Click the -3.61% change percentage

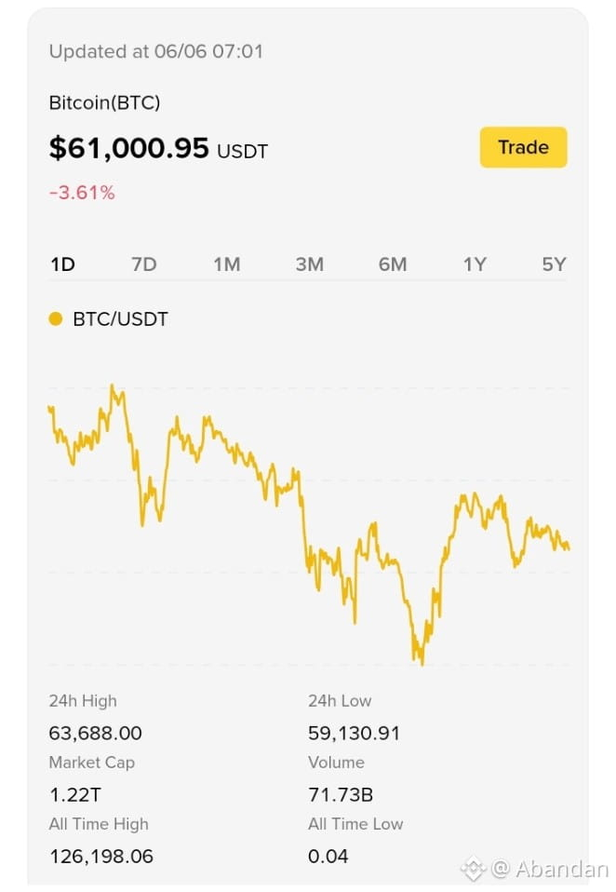coord(82,193)
